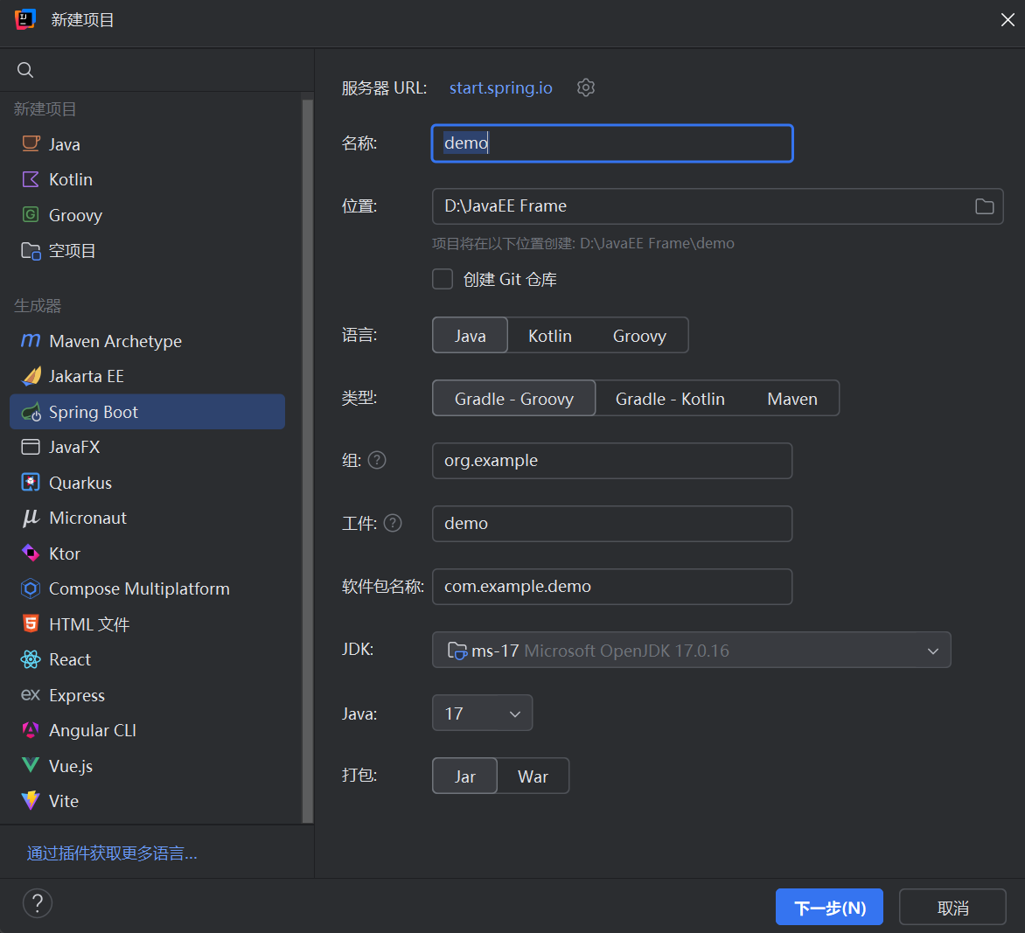
Task: Switch language to Kotlin
Action: (x=549, y=335)
